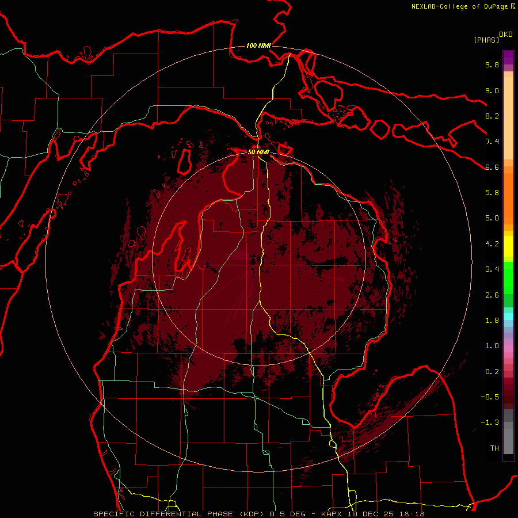Select the purple swatch at the top of the color bar
The height and width of the screenshot is (518, 518).
tap(508, 58)
